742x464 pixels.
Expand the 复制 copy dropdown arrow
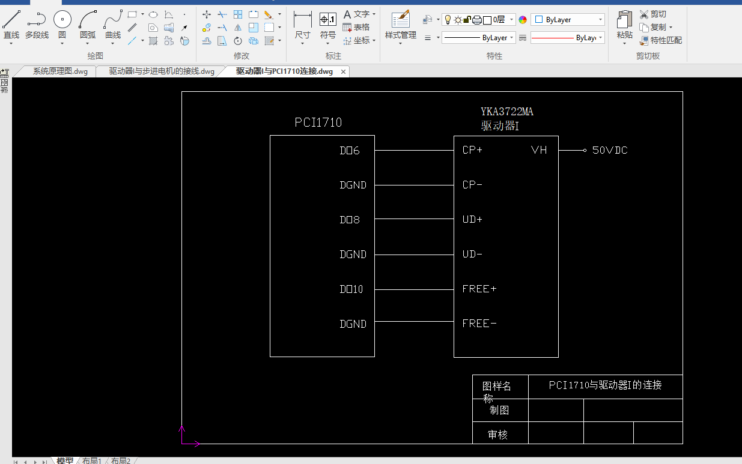pos(671,27)
